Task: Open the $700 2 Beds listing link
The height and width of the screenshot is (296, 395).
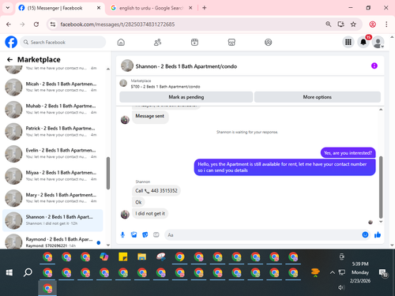Action: click(165, 87)
